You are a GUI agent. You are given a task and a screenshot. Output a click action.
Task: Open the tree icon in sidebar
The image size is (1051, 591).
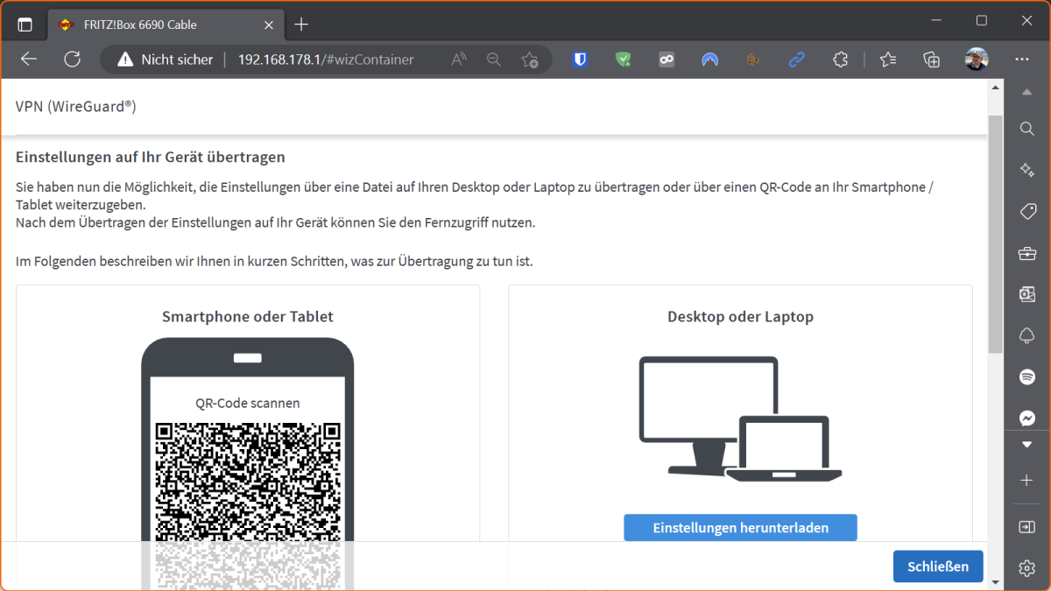pyautogui.click(x=1027, y=335)
